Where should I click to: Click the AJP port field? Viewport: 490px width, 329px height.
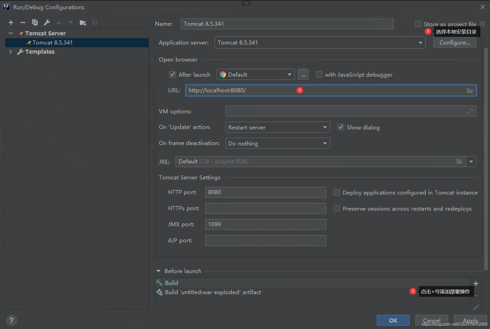point(266,240)
